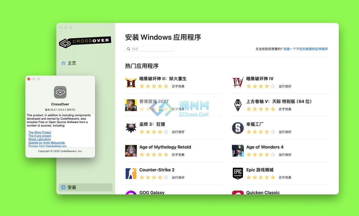
Task: Select 上古卷轴 V: 天际 特别版 title
Action: [x=279, y=101]
